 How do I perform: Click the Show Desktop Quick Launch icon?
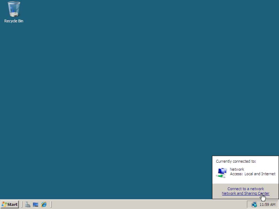[x=36, y=204]
